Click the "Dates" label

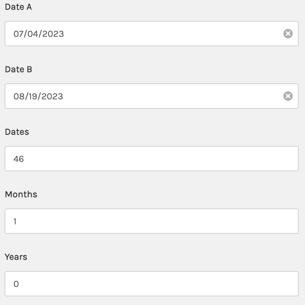(17, 132)
